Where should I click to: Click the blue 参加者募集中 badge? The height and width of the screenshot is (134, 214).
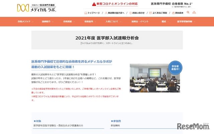[x=175, y=68]
